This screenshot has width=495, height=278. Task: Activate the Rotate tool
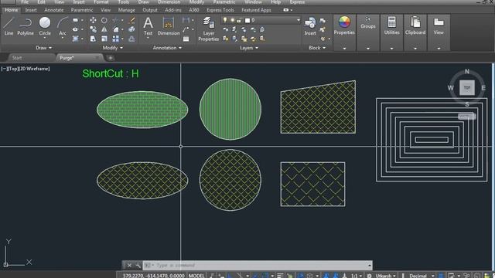coord(104,20)
